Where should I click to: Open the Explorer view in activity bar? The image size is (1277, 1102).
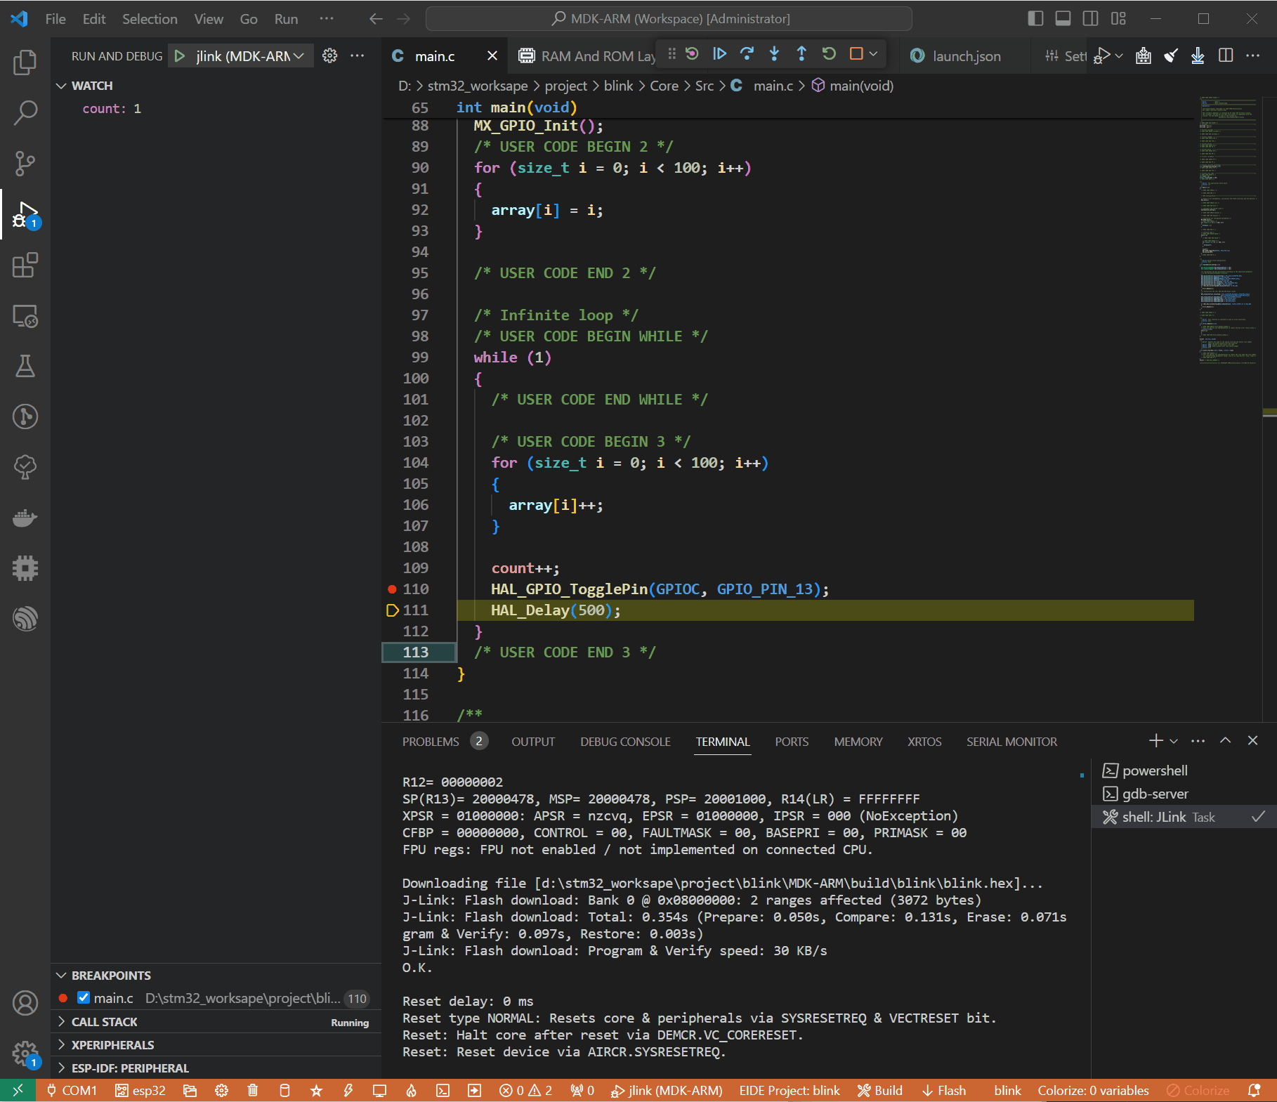point(25,62)
